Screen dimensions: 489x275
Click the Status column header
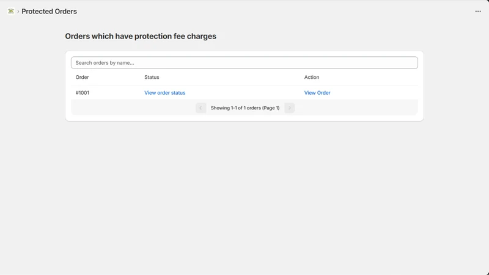coord(152,77)
